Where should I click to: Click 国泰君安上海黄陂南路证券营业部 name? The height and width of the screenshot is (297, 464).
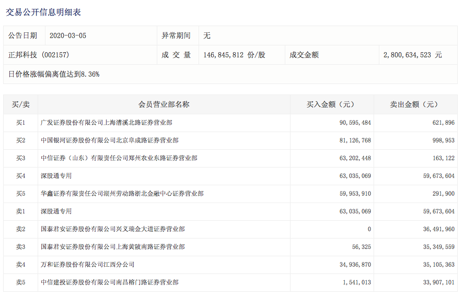(x=113, y=247)
